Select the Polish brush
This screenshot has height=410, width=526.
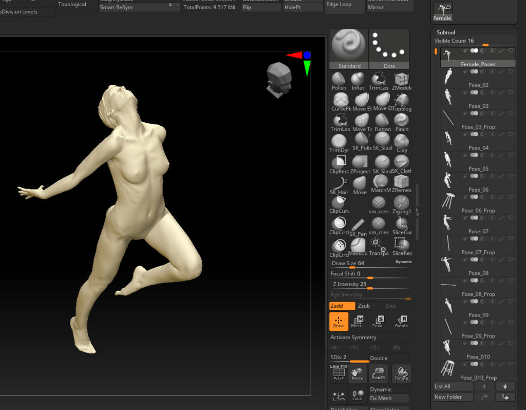pyautogui.click(x=339, y=81)
